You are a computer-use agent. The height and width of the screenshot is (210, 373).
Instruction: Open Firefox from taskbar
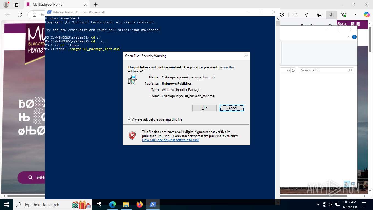point(139,205)
